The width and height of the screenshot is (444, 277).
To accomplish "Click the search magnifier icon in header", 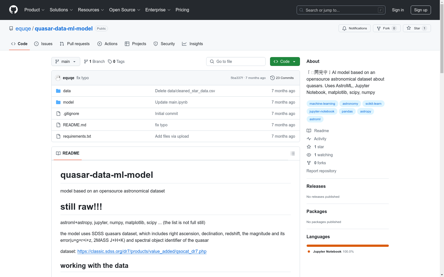I will 301,10.
